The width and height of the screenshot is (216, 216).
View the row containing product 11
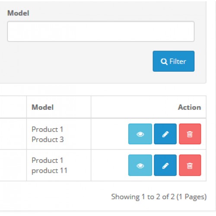pyautogui.click(x=140, y=165)
